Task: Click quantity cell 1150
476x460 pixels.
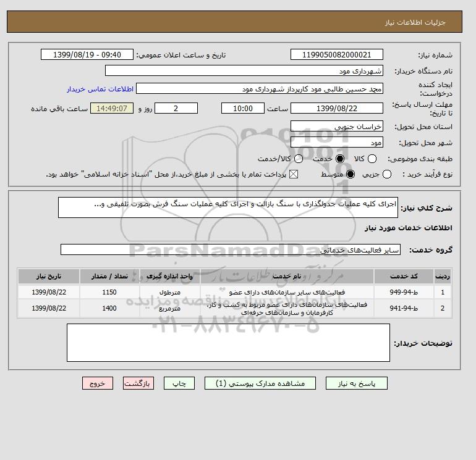Action: pyautogui.click(x=109, y=292)
